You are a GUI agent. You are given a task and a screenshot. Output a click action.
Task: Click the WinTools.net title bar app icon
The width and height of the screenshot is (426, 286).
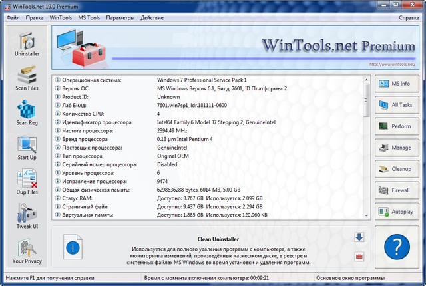coord(7,6)
